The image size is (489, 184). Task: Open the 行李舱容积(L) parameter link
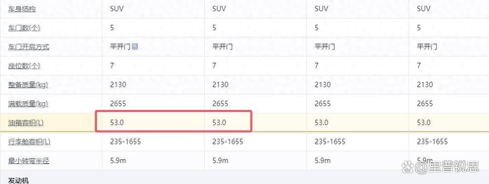(29, 142)
